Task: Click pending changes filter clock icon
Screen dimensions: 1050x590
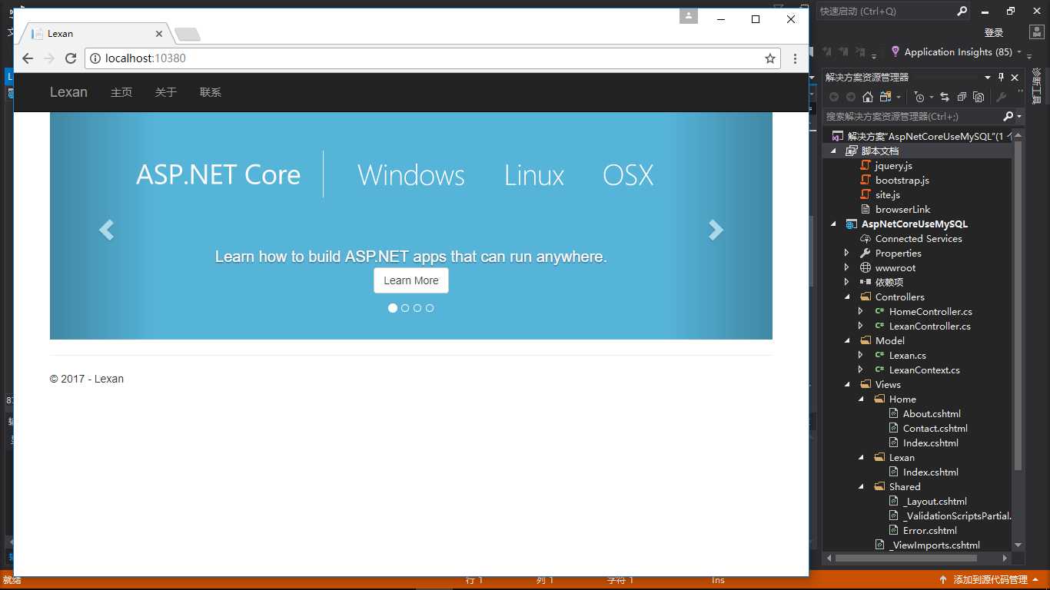Action: (x=919, y=97)
